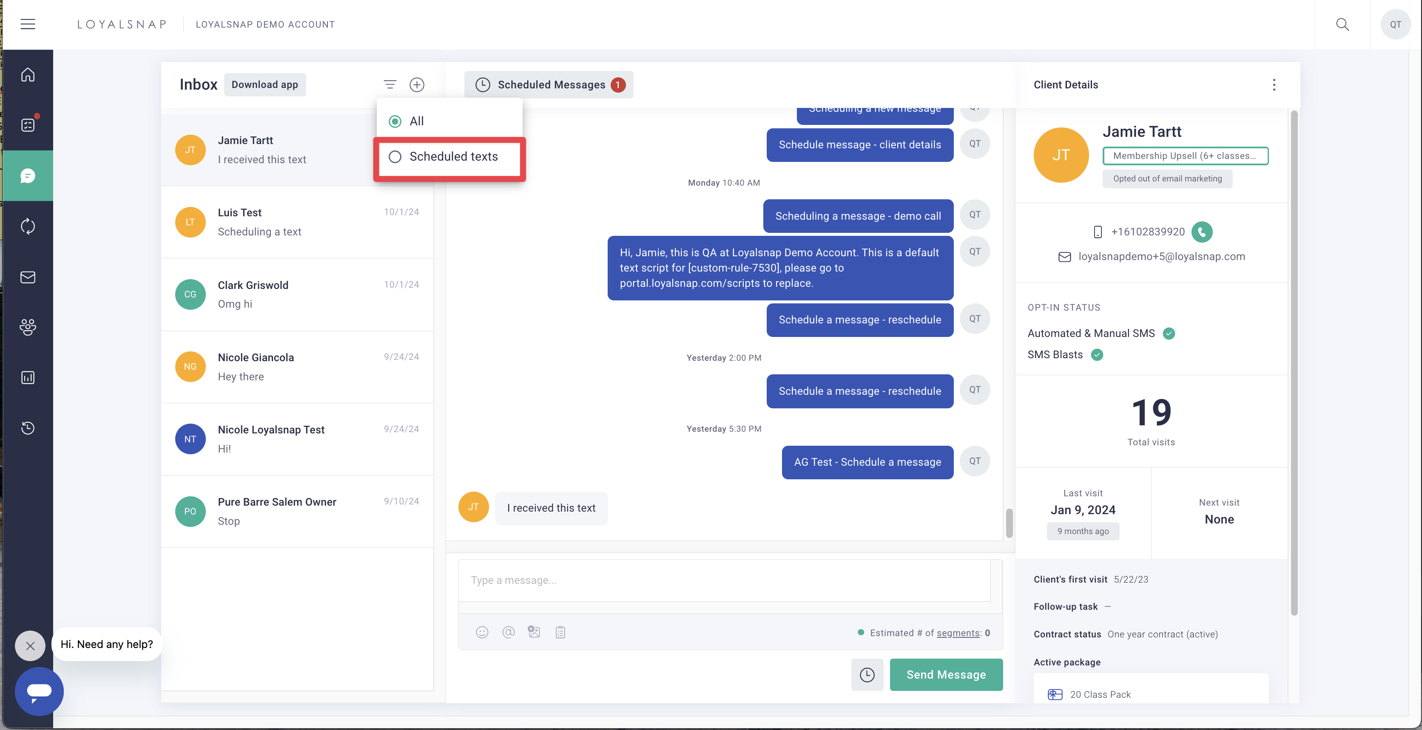Click the Send Message button

(x=946, y=674)
